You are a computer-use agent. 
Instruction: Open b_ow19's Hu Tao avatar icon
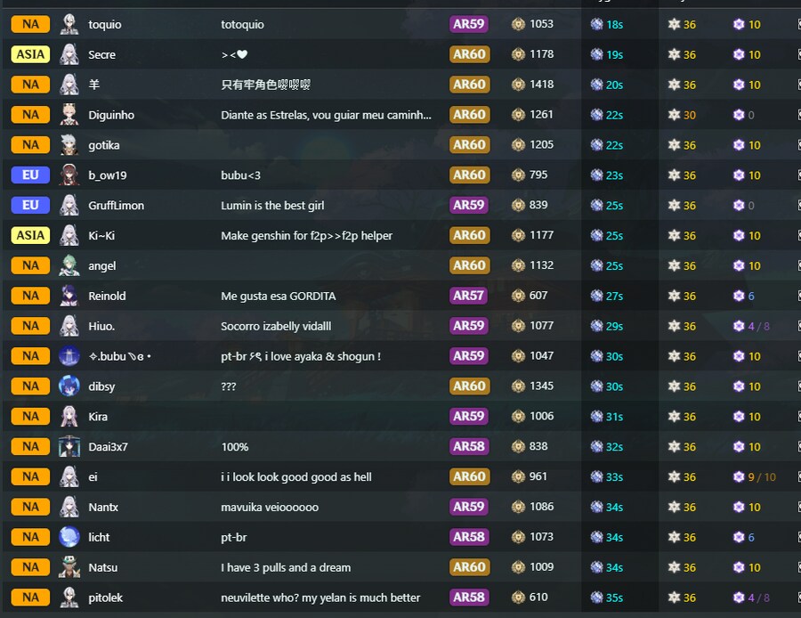click(x=69, y=175)
